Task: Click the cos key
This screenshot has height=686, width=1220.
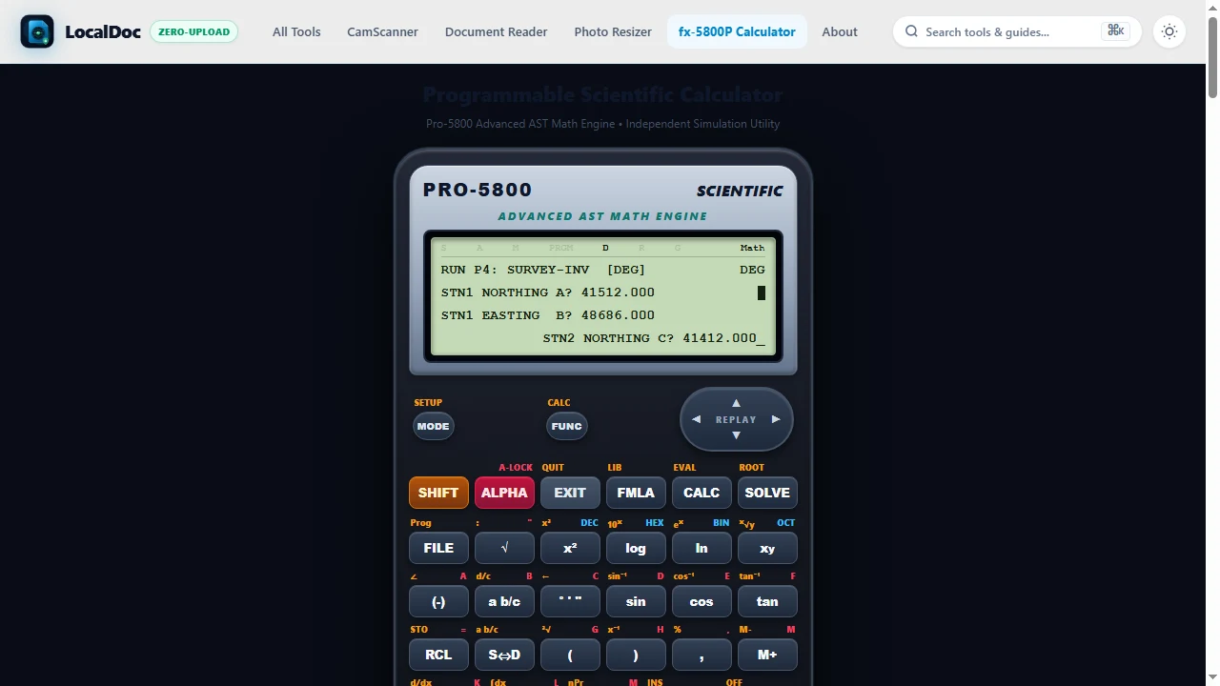Action: [x=701, y=601]
